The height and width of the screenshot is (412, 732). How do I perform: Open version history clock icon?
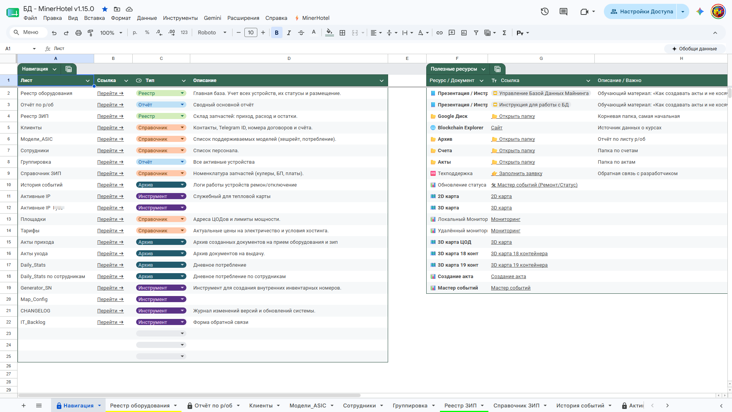pos(545,11)
